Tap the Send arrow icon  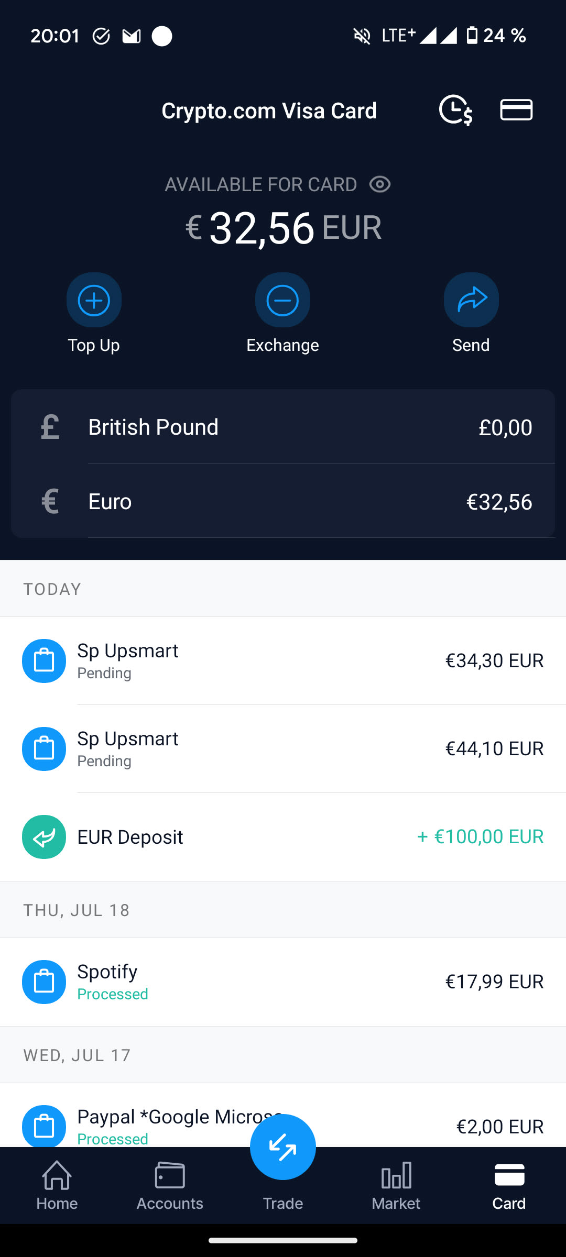(471, 300)
